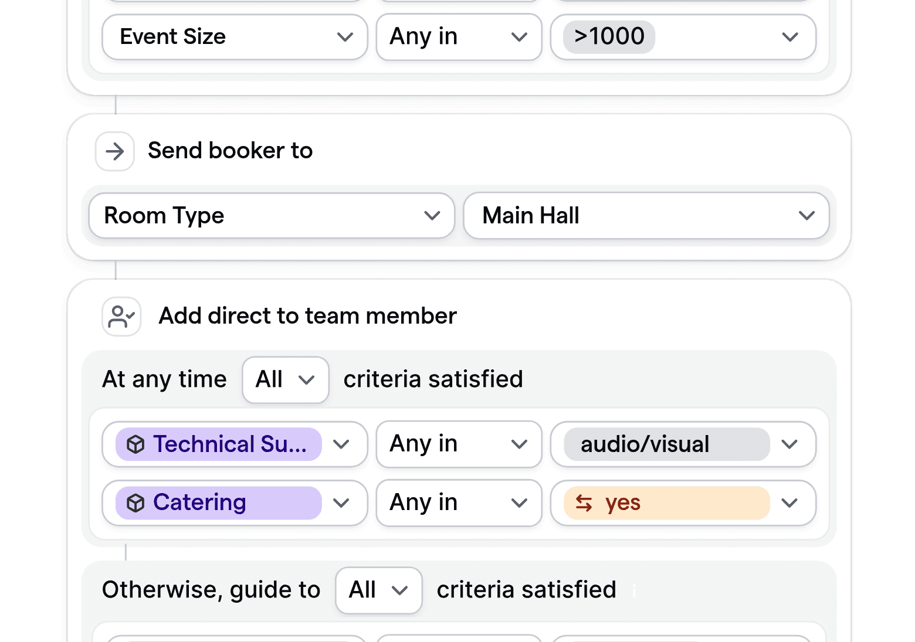Click the person-check icon next to Add direct to team member
Image resolution: width=915 pixels, height=642 pixels.
[x=121, y=316]
